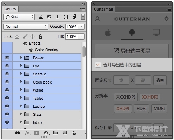The width and height of the screenshot is (174, 140).
Task: Hide the Effects of the layer
Action: tap(25, 44)
